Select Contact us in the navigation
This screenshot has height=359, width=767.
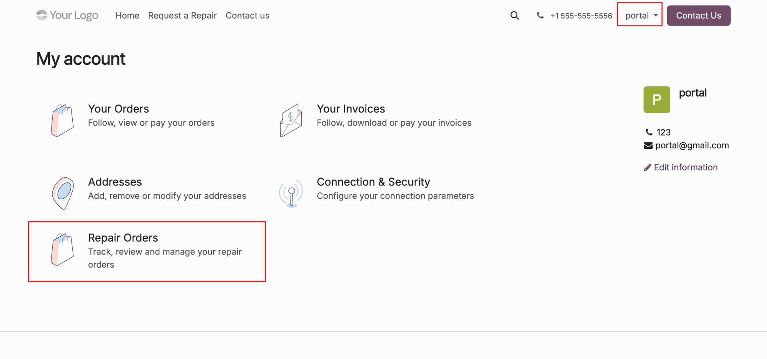tap(247, 16)
